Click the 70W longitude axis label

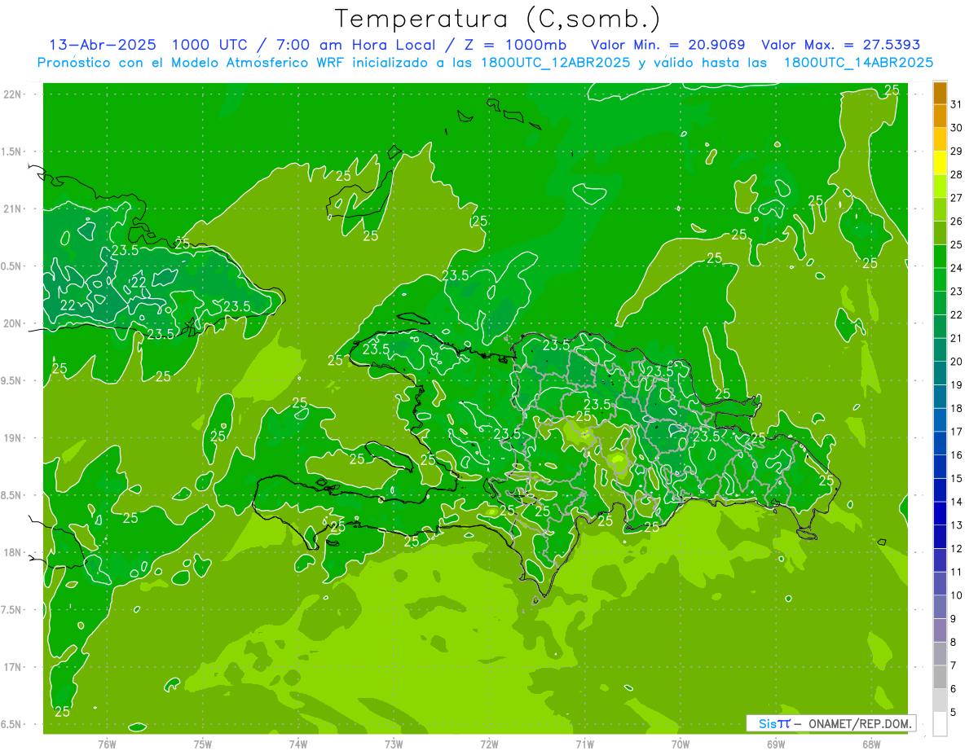[x=681, y=744]
